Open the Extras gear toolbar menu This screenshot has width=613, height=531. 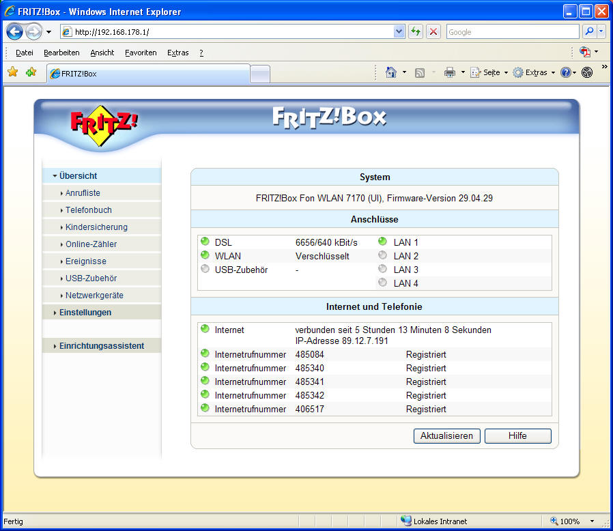pyautogui.click(x=534, y=72)
